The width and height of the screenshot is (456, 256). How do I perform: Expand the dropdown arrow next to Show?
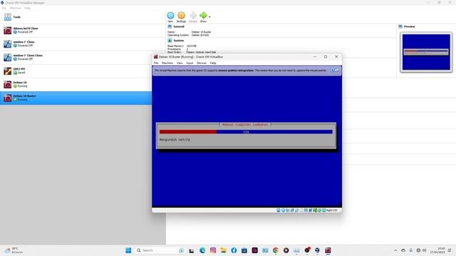[x=209, y=17]
